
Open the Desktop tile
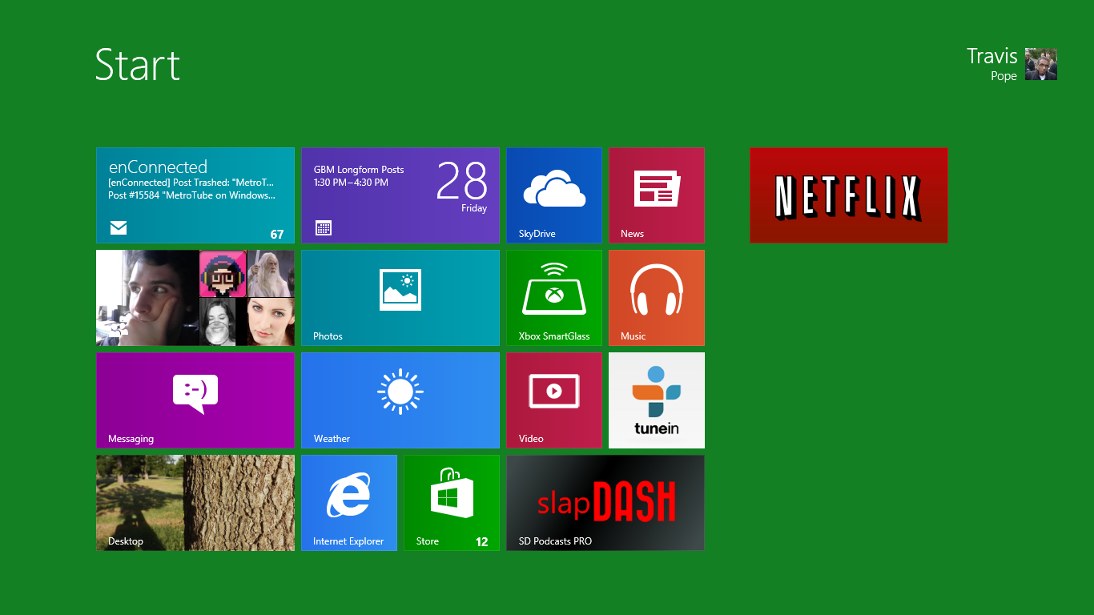tap(195, 503)
